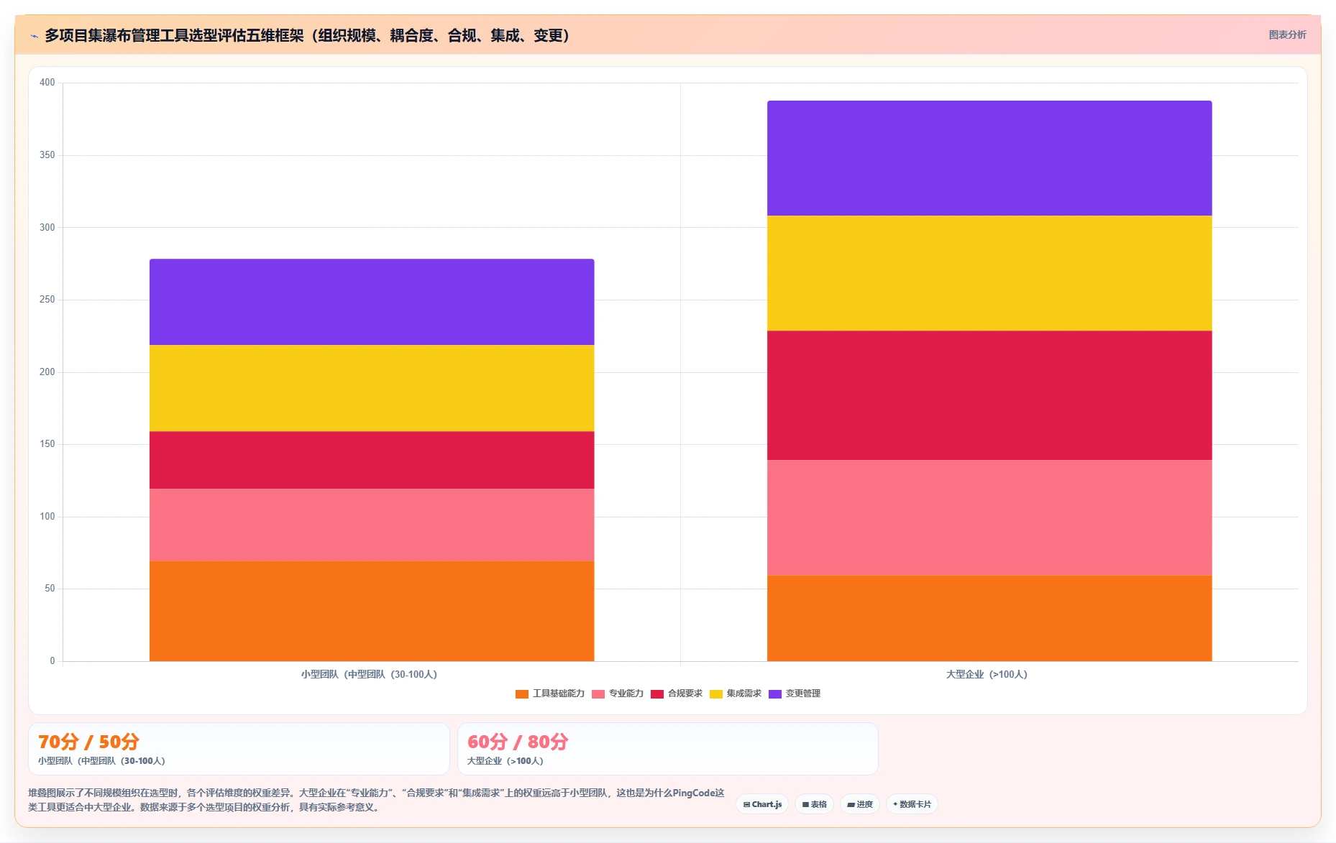
Task: Click the 70分 / 50分 stat value
Action: coord(88,742)
